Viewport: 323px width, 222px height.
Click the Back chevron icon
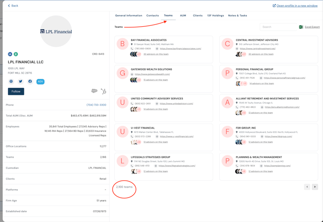click(9, 6)
